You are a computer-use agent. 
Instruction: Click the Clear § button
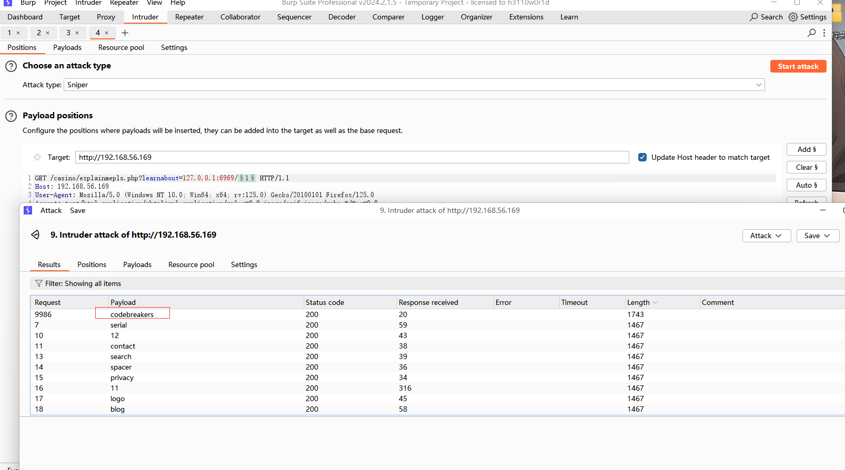807,167
